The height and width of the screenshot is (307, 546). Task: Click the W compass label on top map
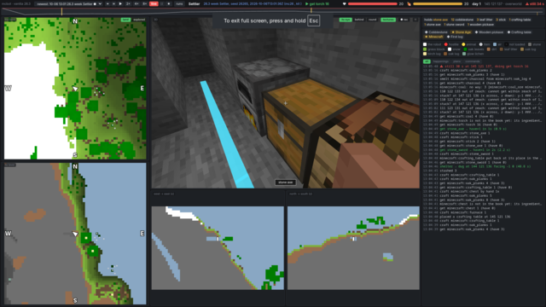tap(8, 89)
